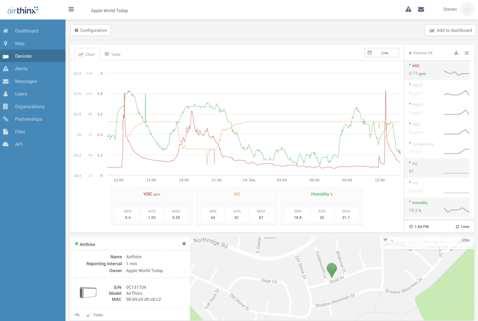Click the Partnerships link icon

click(5, 119)
